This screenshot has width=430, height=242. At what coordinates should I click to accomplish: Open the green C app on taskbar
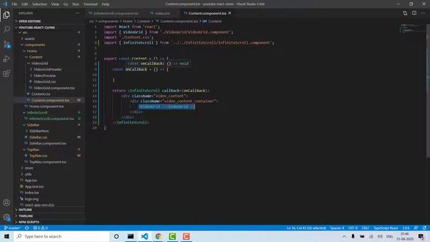point(173,236)
